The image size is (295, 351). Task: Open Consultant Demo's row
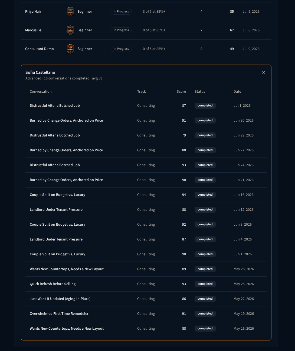point(146,49)
